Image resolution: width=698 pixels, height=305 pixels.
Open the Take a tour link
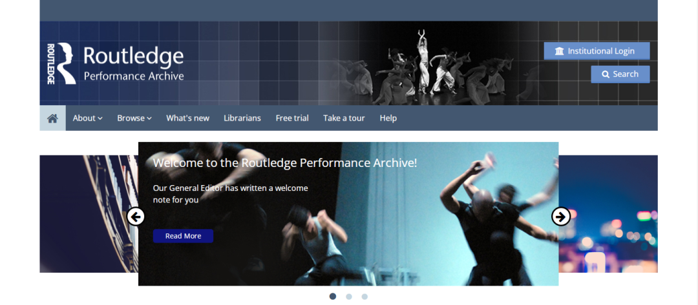(344, 118)
